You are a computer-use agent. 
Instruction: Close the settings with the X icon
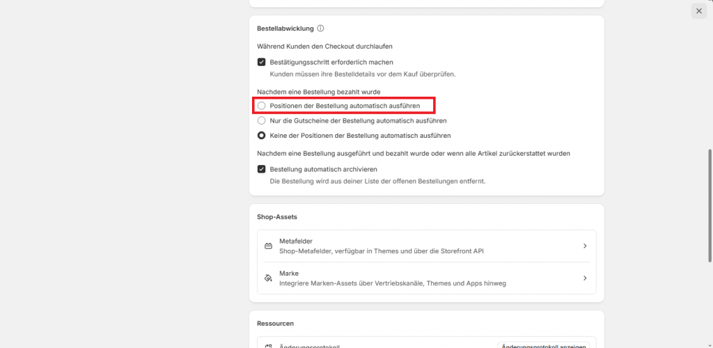[x=699, y=11]
